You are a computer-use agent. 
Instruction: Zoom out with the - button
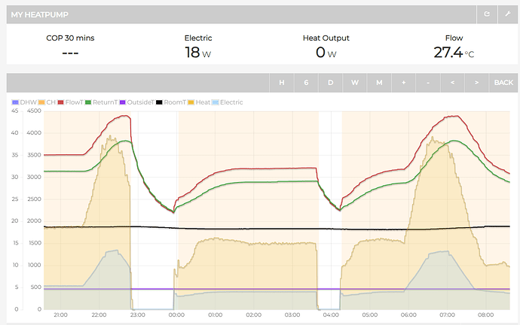pyautogui.click(x=428, y=83)
